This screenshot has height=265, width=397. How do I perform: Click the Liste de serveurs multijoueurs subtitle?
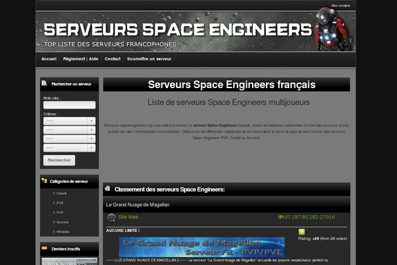(x=229, y=103)
